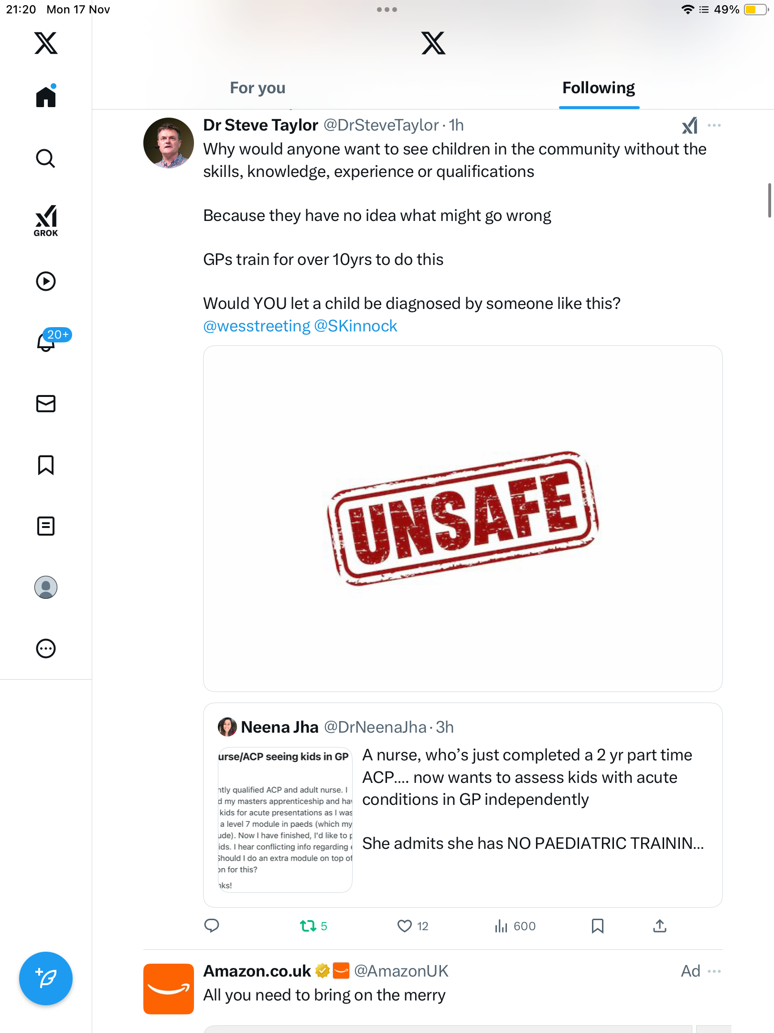Screen dimensions: 774x1033
Task: Open the video play icon in sidebar
Action: tap(46, 281)
